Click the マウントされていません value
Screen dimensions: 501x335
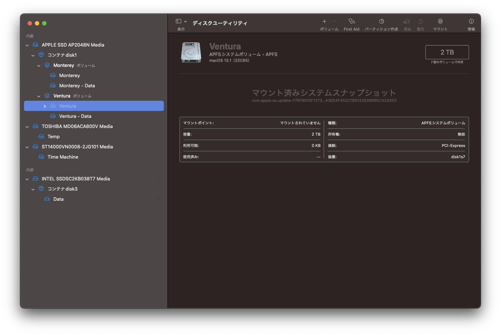300,123
